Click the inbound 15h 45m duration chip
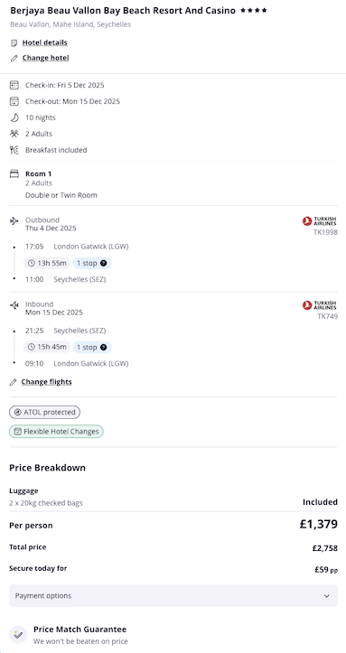346x653 pixels. tap(47, 348)
